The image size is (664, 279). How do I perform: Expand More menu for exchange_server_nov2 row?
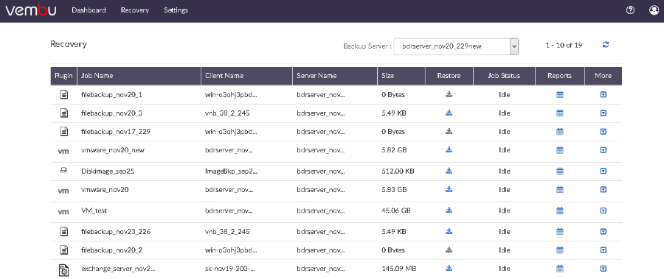pos(604,268)
